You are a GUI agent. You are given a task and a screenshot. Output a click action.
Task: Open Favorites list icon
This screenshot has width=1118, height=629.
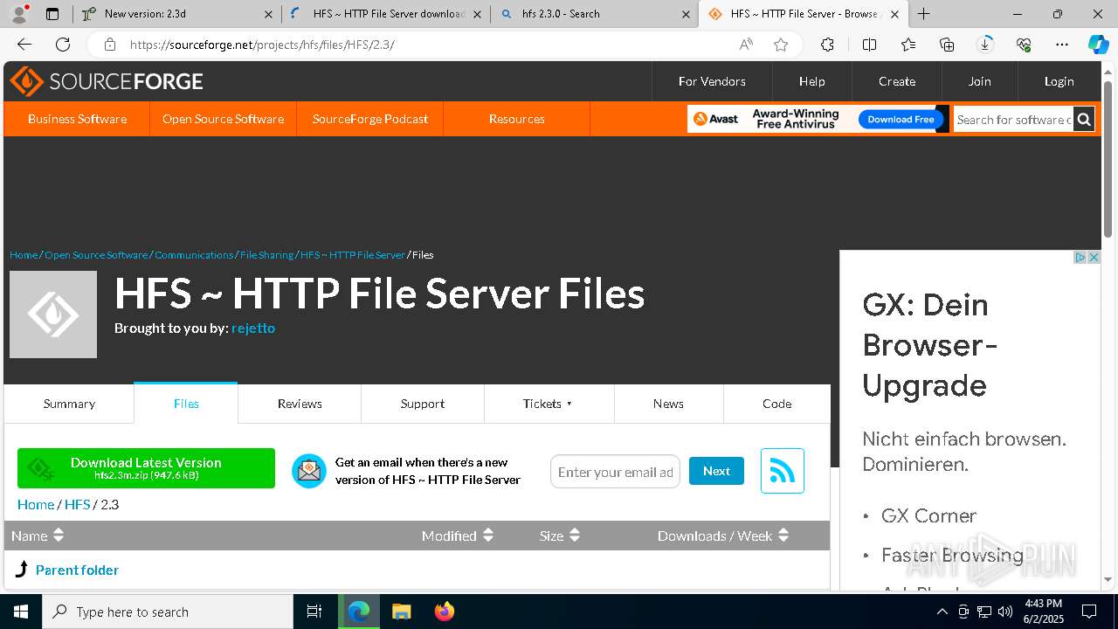pos(908,45)
